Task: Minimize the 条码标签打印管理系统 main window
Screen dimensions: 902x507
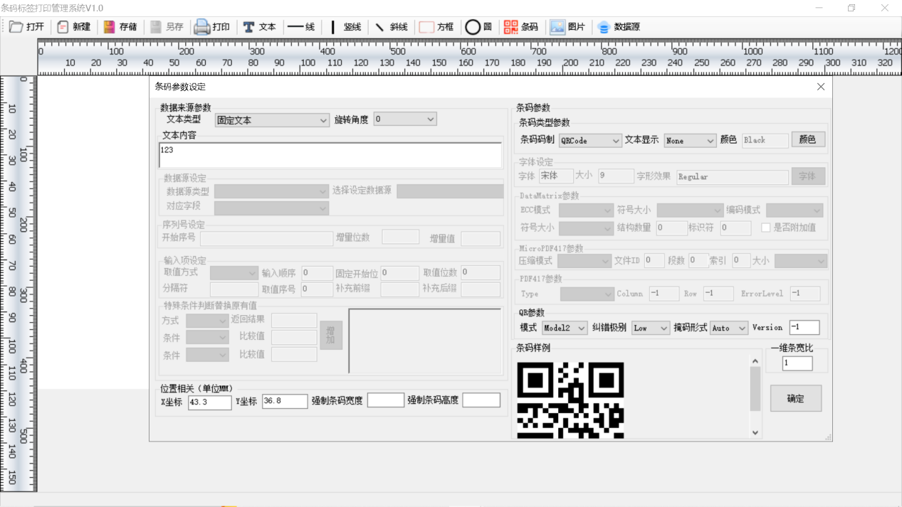Action: pyautogui.click(x=819, y=8)
